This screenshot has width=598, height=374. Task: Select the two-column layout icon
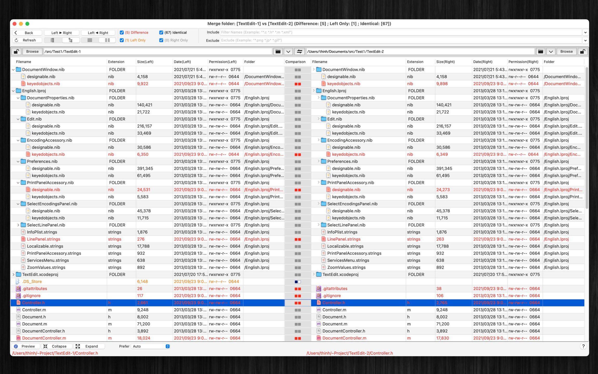coord(107,40)
